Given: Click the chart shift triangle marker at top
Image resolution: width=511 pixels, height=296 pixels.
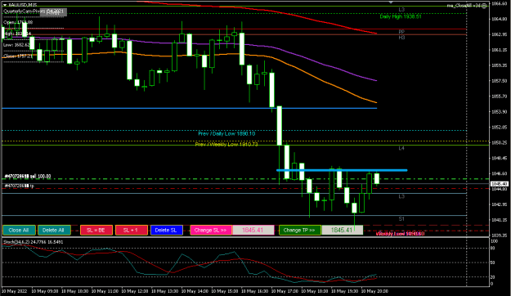Looking at the screenshot, I should 391,2.
